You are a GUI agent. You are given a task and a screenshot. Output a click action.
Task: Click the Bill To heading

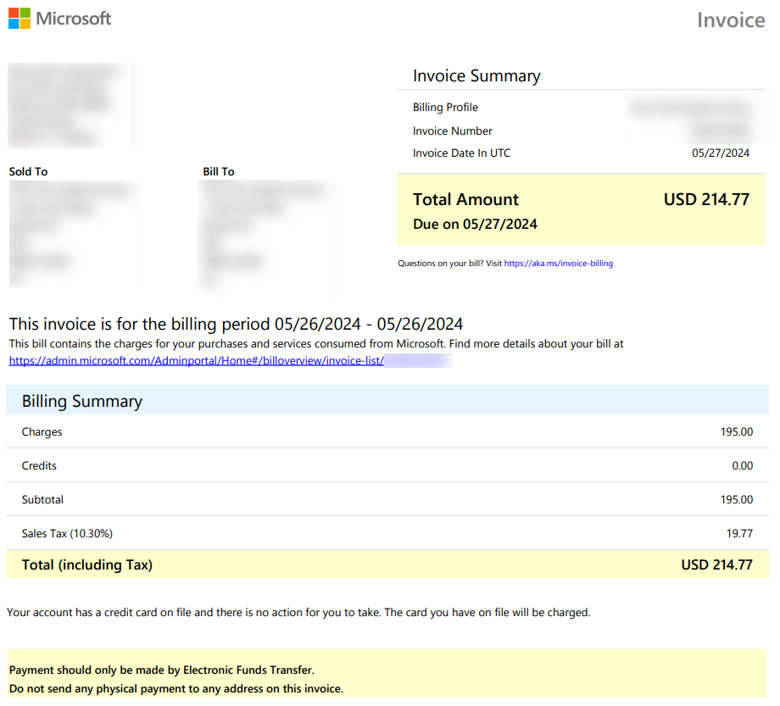coord(219,172)
